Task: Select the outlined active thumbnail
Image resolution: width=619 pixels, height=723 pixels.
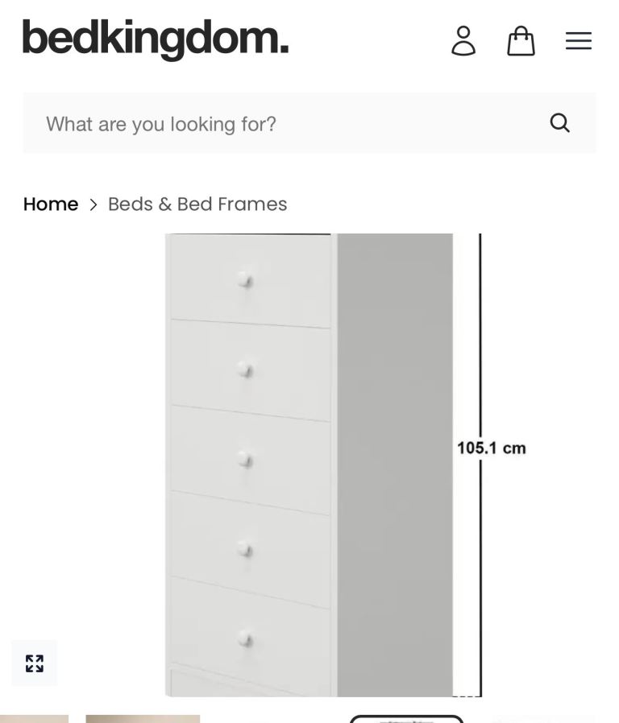Action: pyautogui.click(x=406, y=718)
